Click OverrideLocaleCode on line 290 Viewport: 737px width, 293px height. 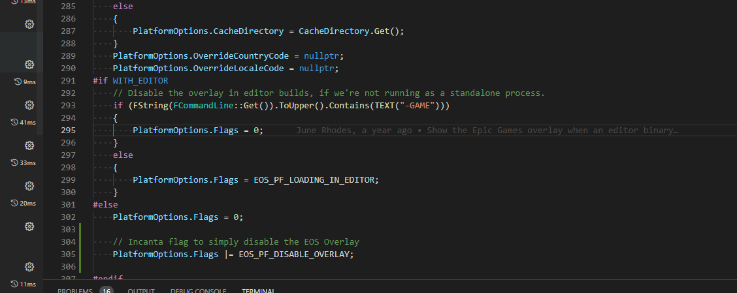click(238, 69)
